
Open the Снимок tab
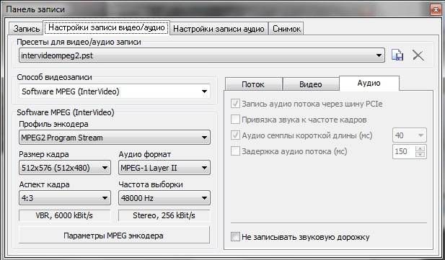[286, 29]
